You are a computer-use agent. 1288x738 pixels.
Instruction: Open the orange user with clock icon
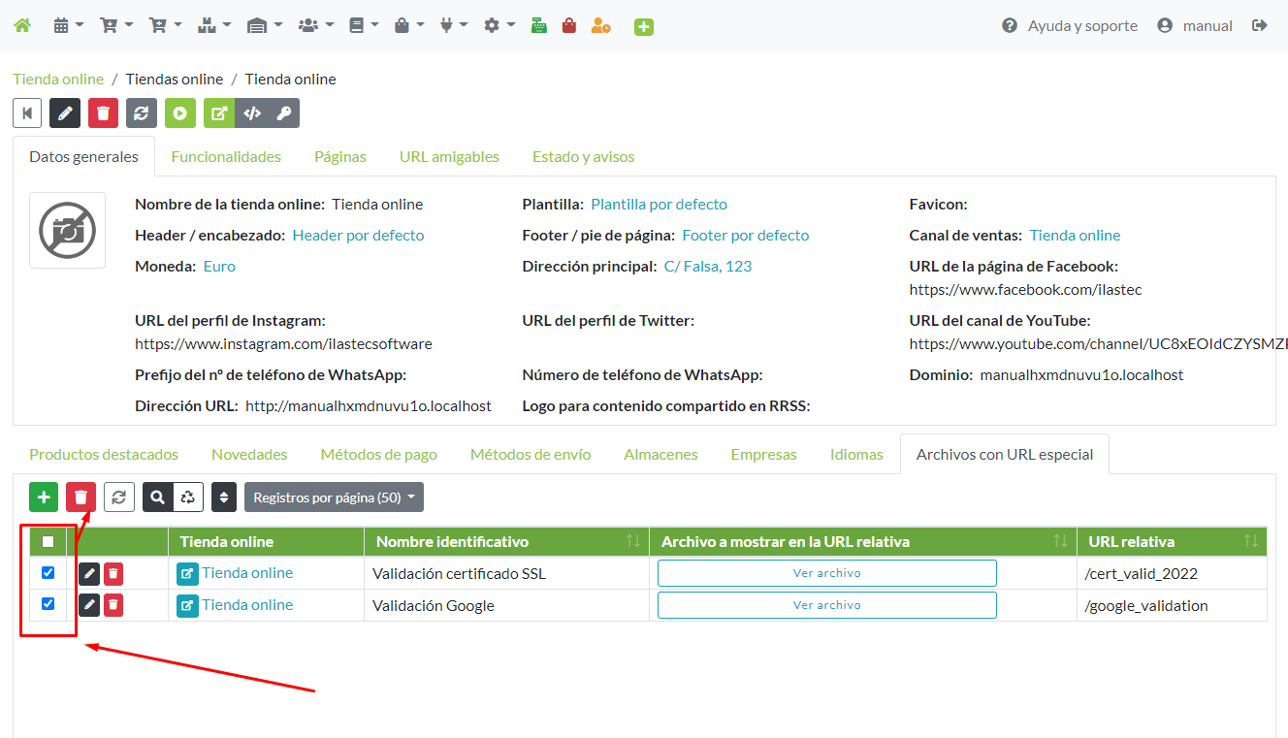coord(601,25)
